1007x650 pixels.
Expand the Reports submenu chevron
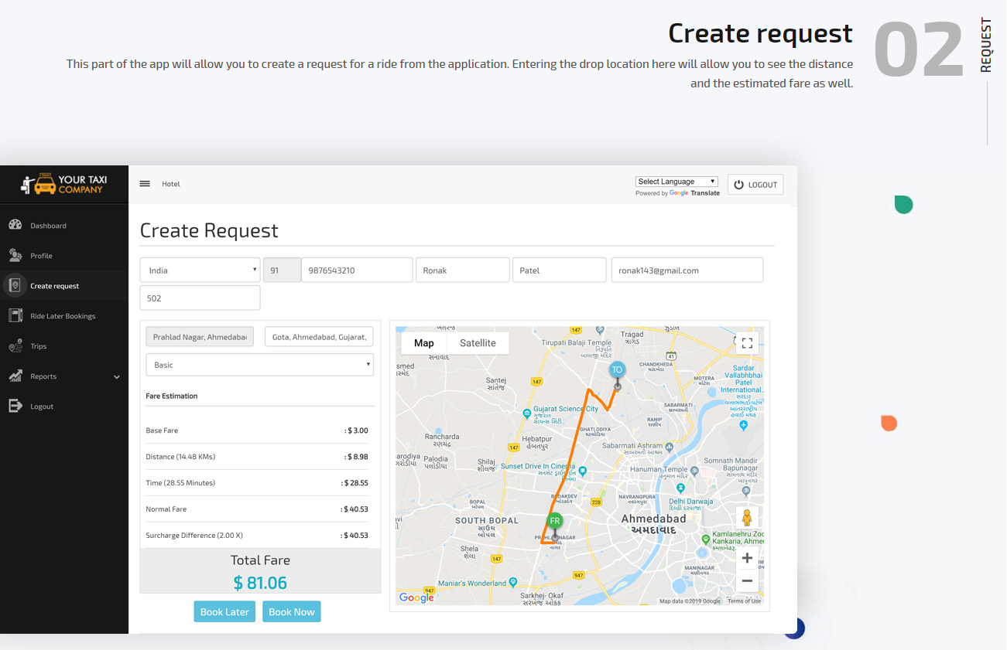[x=117, y=377]
